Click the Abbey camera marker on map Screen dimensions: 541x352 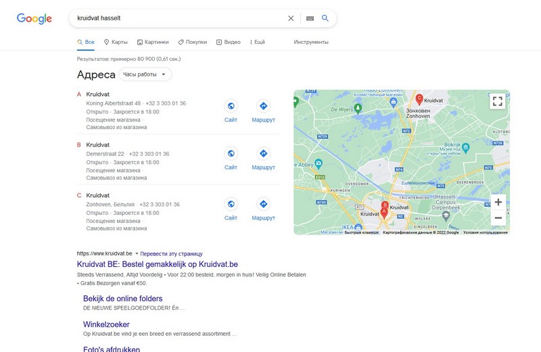319,164
